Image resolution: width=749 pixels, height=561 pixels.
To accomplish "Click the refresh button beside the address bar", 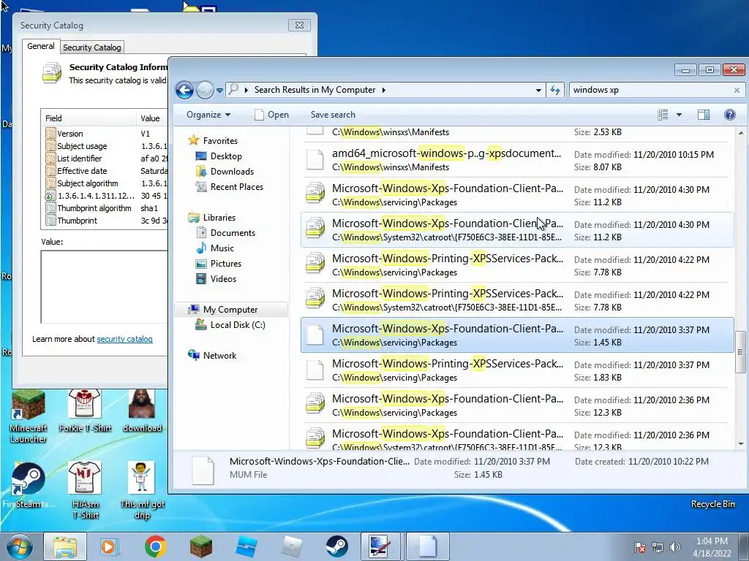I will point(555,90).
